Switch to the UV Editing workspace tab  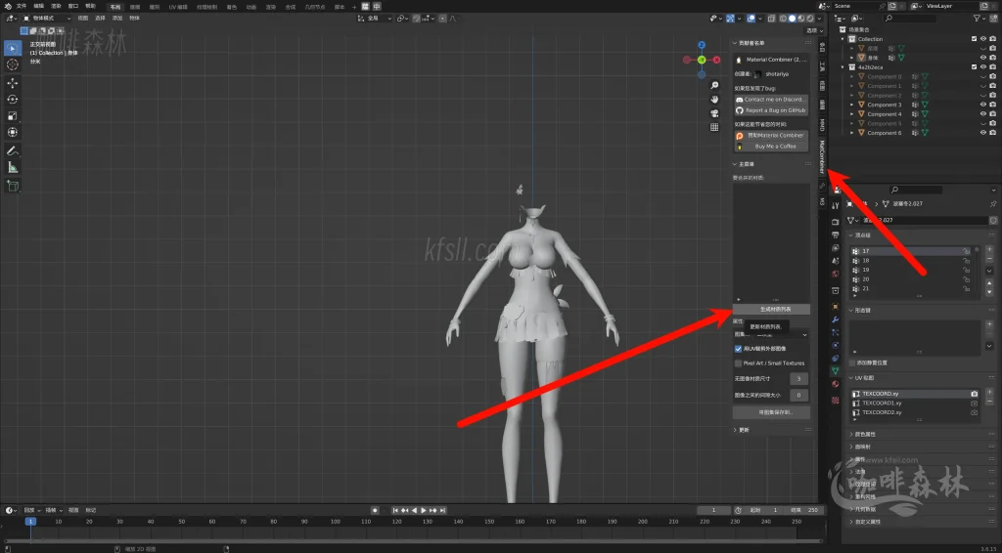click(178, 7)
